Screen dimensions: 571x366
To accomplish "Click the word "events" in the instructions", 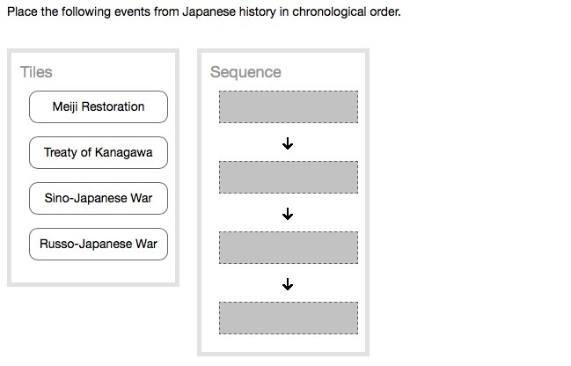I will pyautogui.click(x=119, y=14).
